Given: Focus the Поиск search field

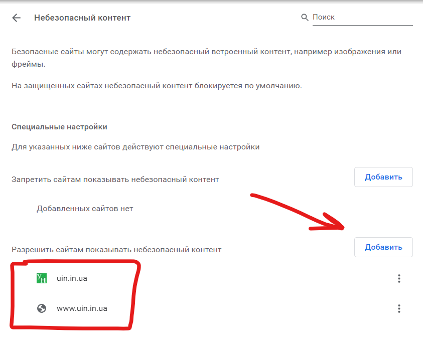Looking at the screenshot, I should coord(363,18).
